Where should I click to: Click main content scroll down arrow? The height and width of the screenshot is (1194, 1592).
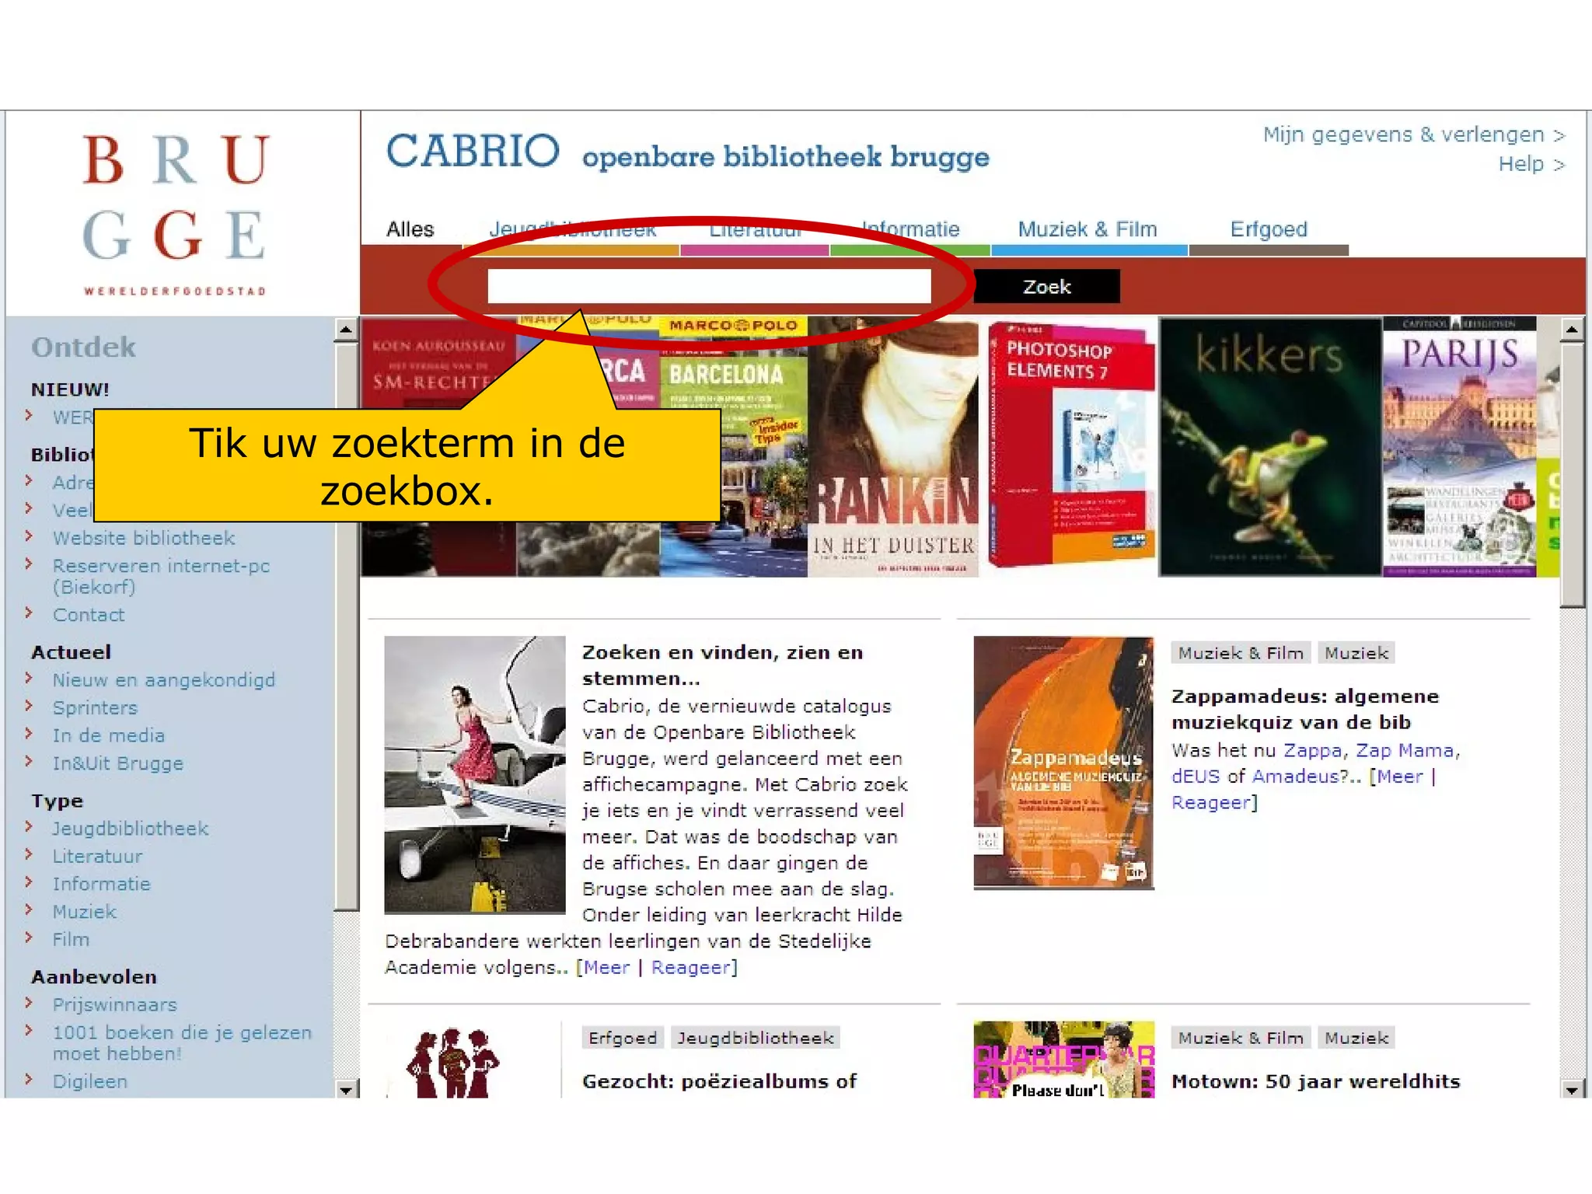click(1571, 1090)
